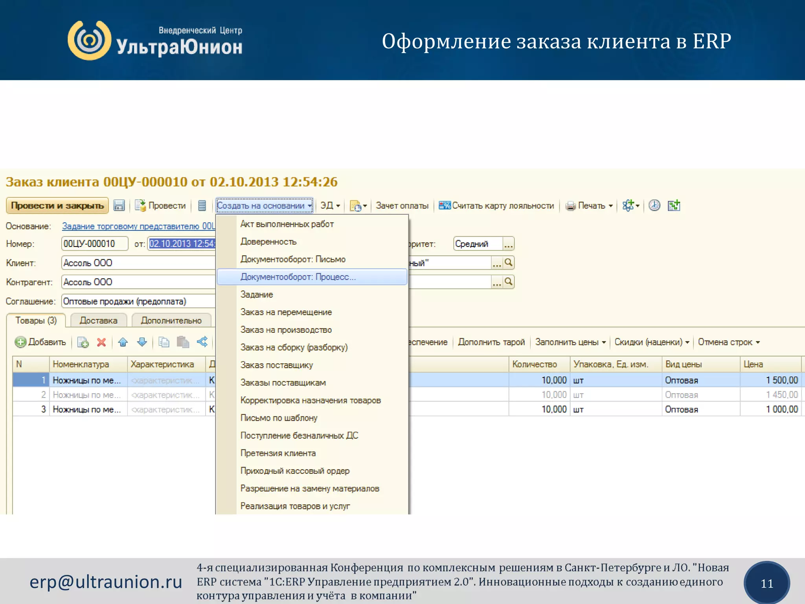Select Акт выполненных работ menu item
The height and width of the screenshot is (604, 805).
[312, 224]
